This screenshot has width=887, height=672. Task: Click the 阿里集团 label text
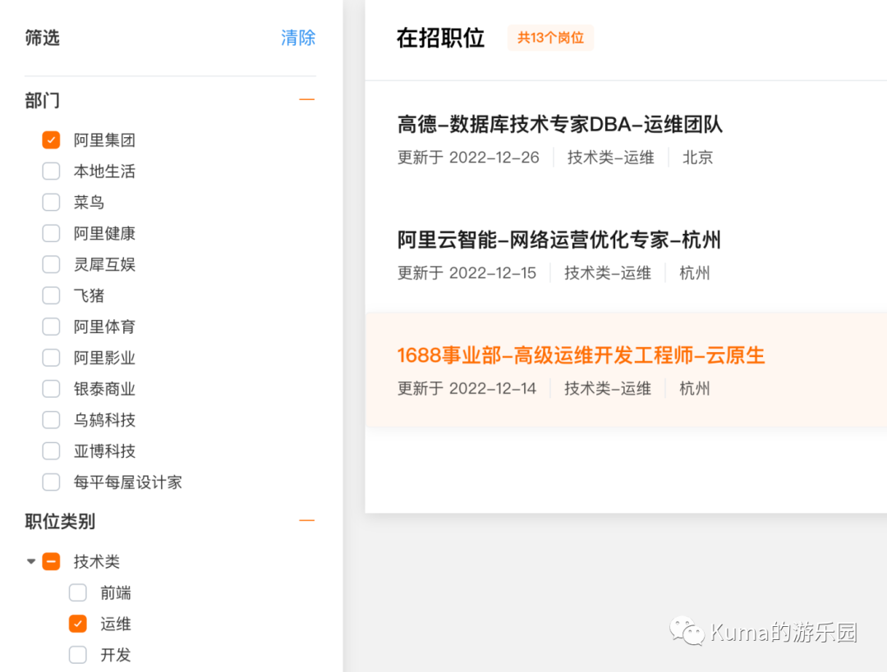point(104,140)
